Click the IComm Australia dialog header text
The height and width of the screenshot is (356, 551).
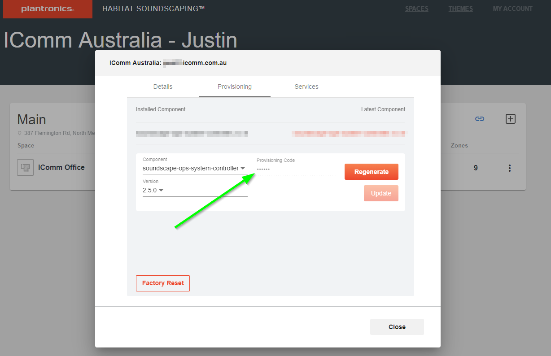pyautogui.click(x=168, y=63)
